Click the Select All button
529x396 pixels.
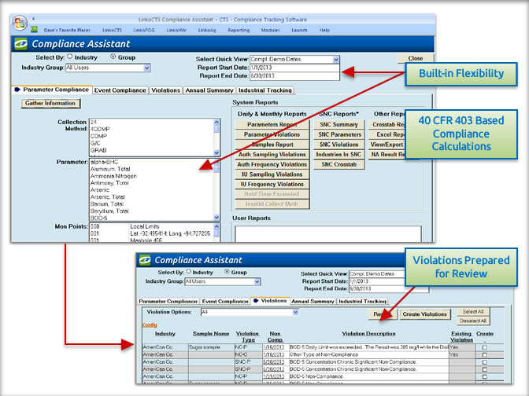[472, 311]
